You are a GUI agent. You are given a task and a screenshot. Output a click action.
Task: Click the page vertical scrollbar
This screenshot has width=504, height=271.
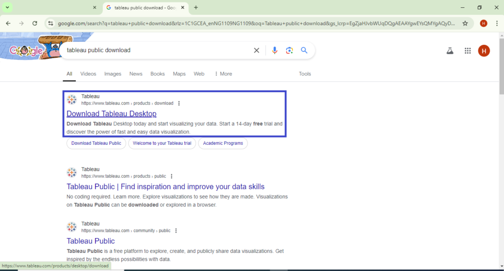[x=502, y=67]
